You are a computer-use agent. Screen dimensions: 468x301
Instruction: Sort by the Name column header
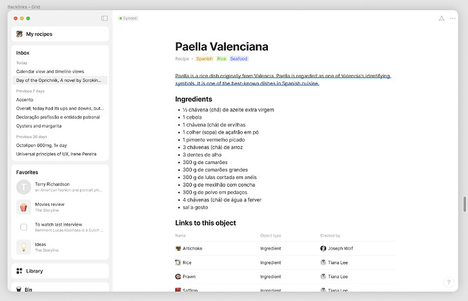tap(180, 235)
